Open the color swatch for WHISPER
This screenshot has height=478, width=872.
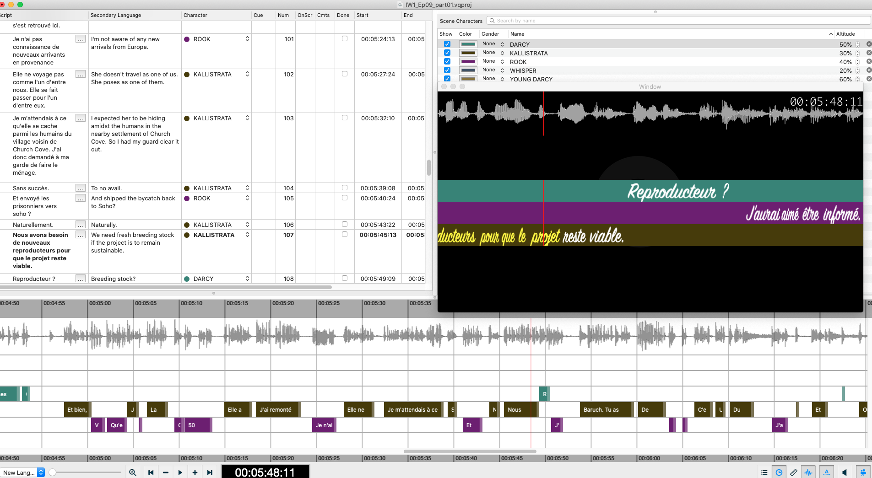[468, 70]
